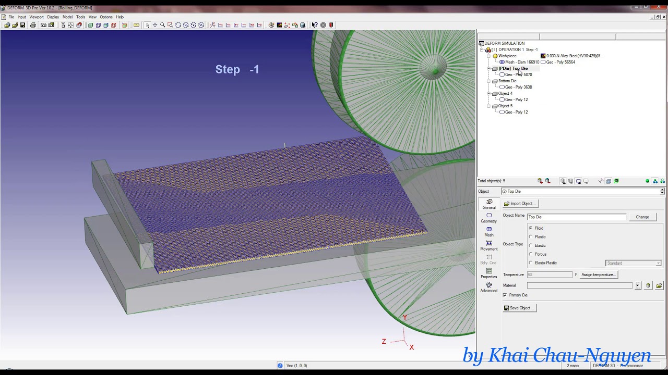
Task: Select the Elastic object type
Action: click(537, 245)
